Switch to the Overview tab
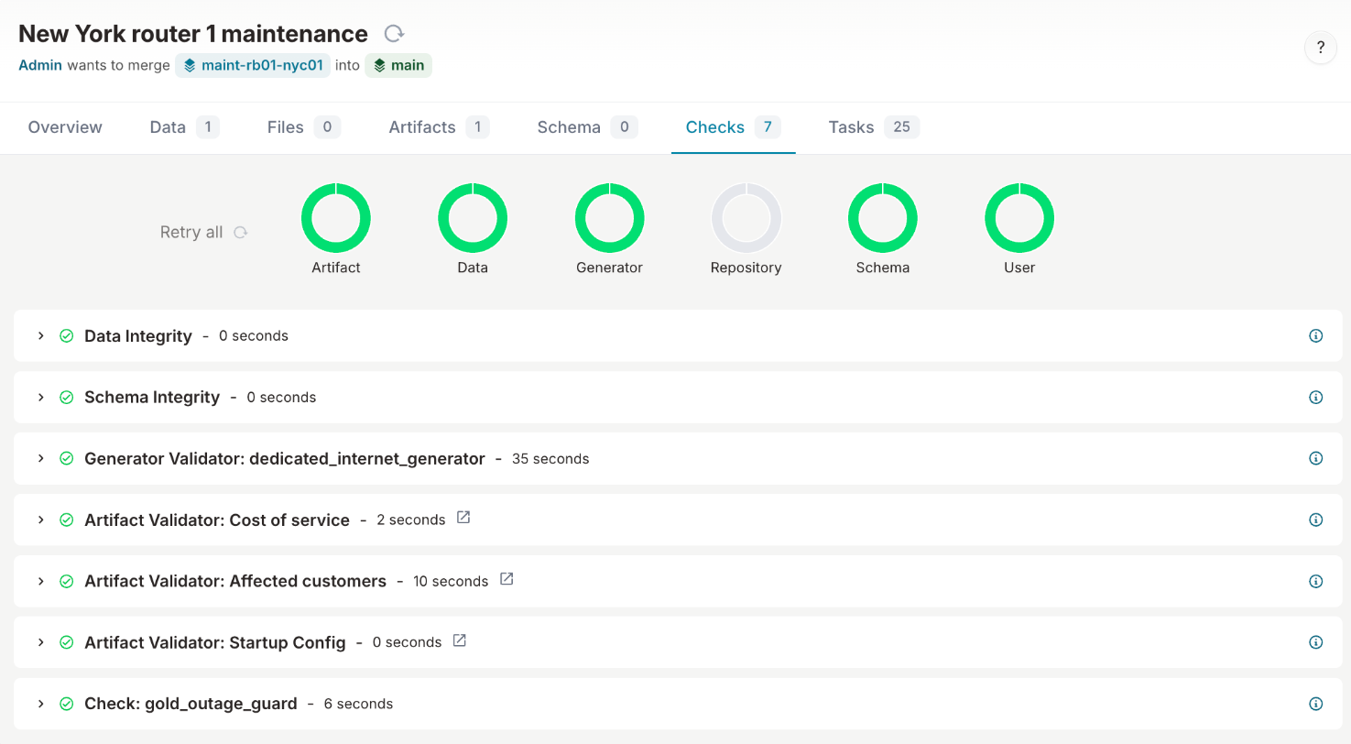The height and width of the screenshot is (744, 1351). pos(65,127)
